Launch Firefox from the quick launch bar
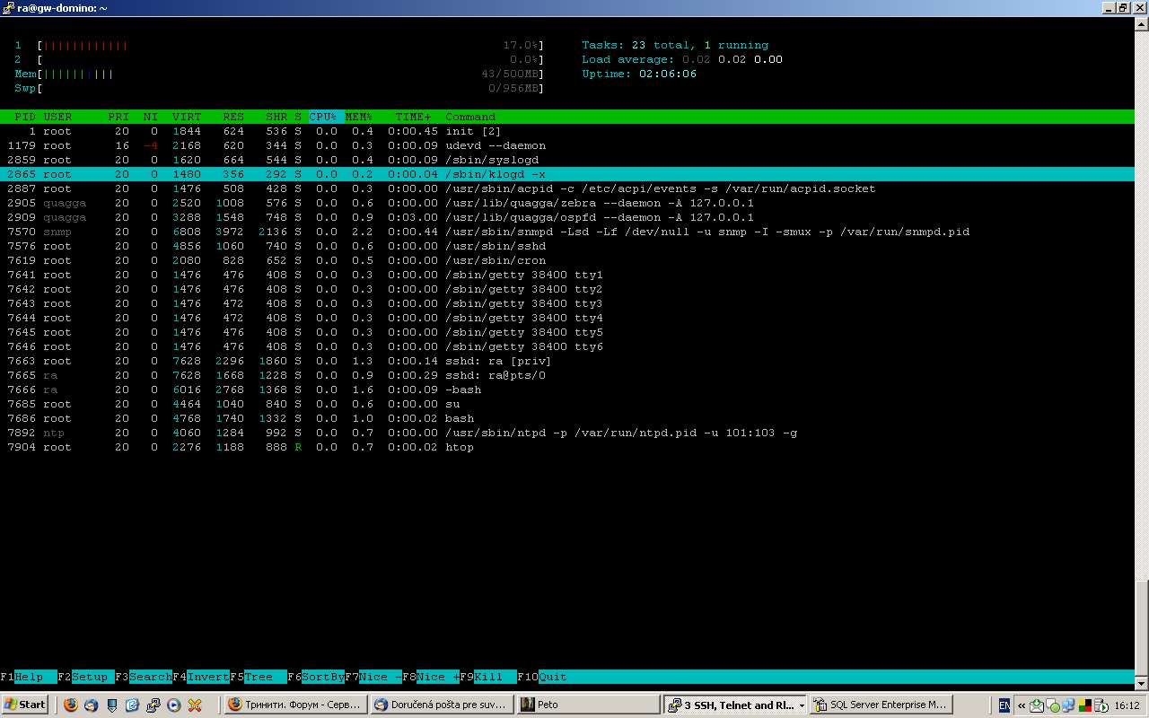The width and height of the screenshot is (1149, 718). pyautogui.click(x=71, y=705)
